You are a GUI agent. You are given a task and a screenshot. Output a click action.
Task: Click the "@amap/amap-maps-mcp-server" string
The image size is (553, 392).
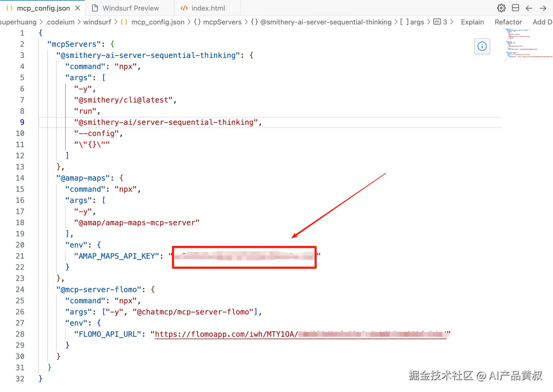click(x=137, y=223)
